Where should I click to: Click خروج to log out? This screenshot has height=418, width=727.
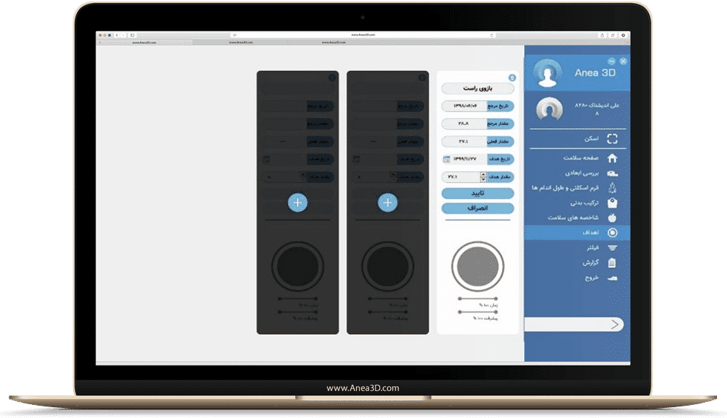(577, 278)
